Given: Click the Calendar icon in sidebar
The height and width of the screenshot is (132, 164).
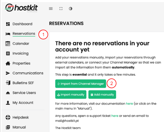Looking at the screenshot, I should click(x=8, y=44).
